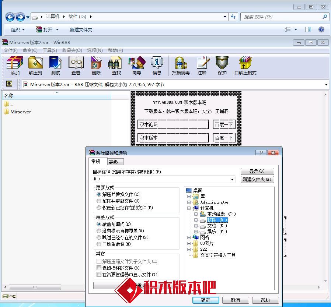Select 跳过已经存在的文件 radio option

[x=98, y=237]
